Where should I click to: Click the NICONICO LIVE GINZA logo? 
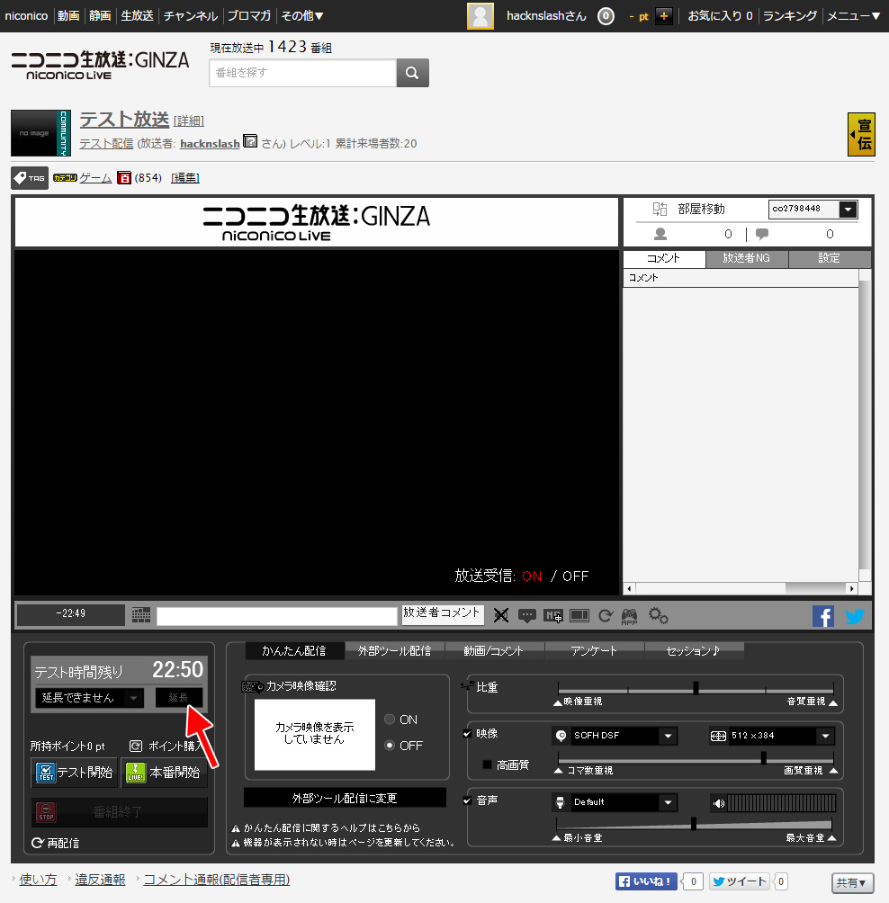pos(100,65)
